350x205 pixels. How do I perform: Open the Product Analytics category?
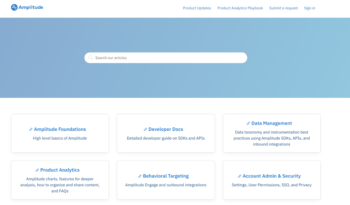pos(60,180)
